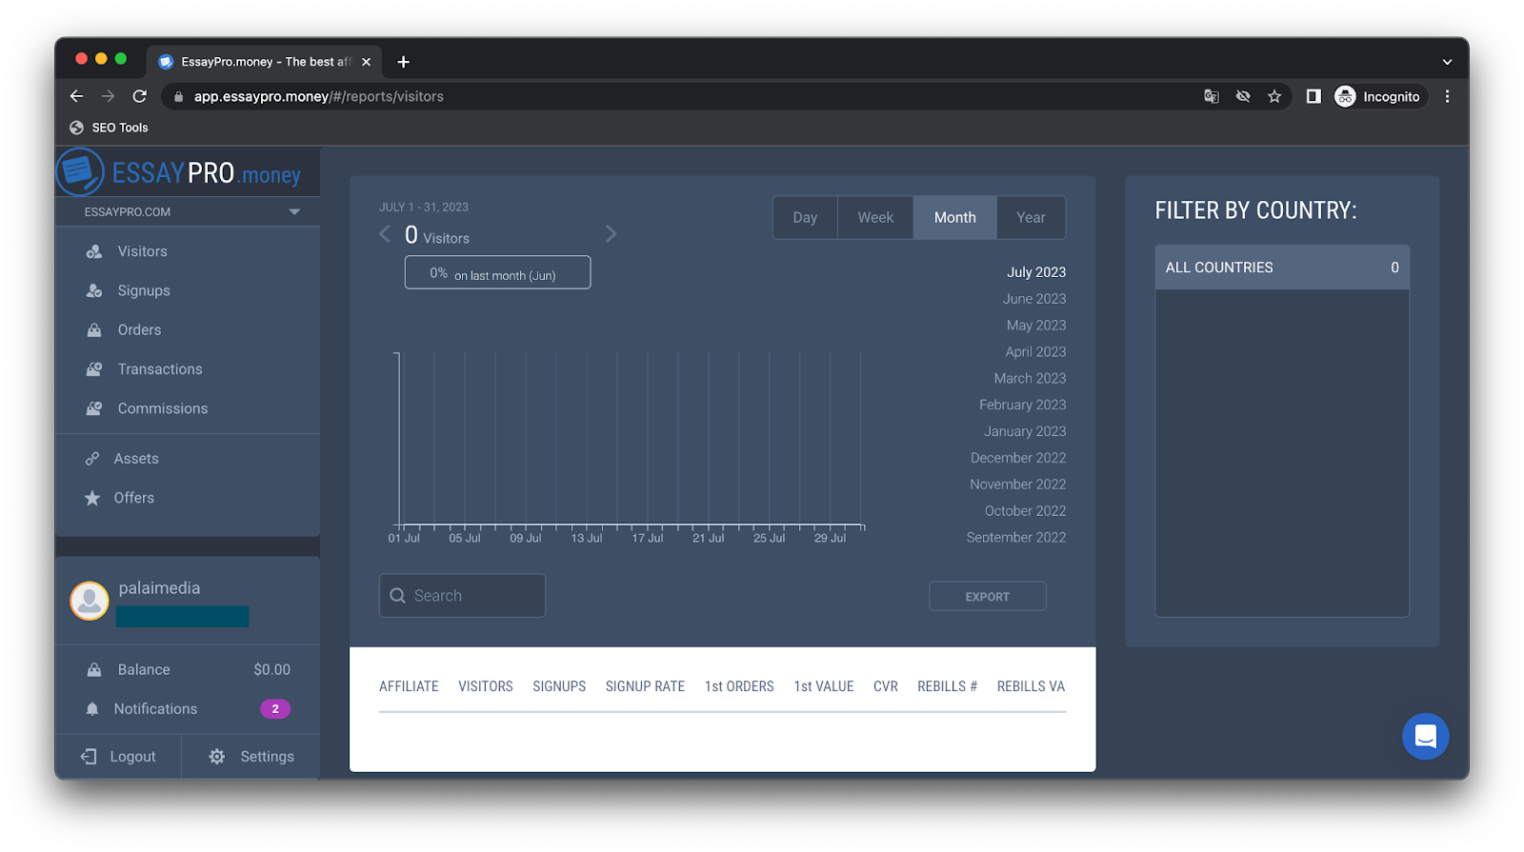Switch to the Day view tab
This screenshot has width=1524, height=852.
[805, 218]
